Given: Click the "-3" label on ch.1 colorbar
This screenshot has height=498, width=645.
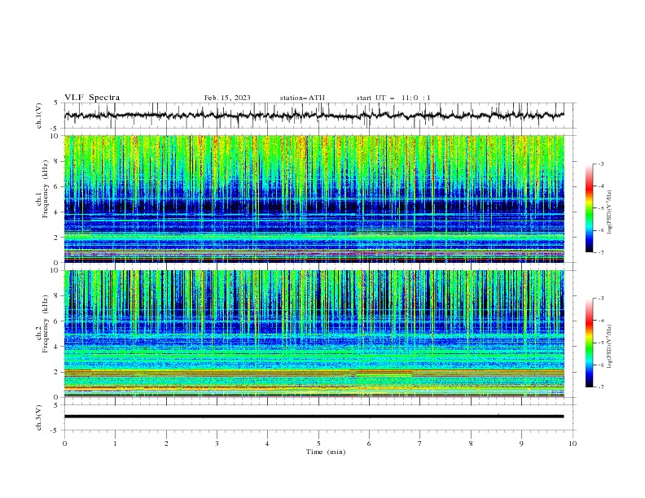Looking at the screenshot, I should click(601, 164).
